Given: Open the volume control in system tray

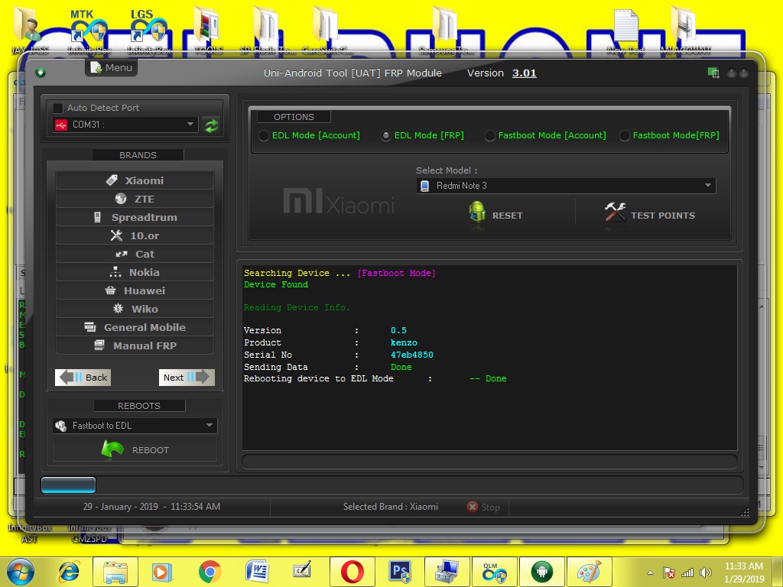Looking at the screenshot, I should click(705, 572).
